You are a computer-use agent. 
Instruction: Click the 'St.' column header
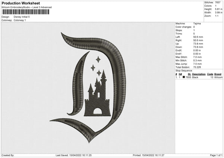pos(189,74)
